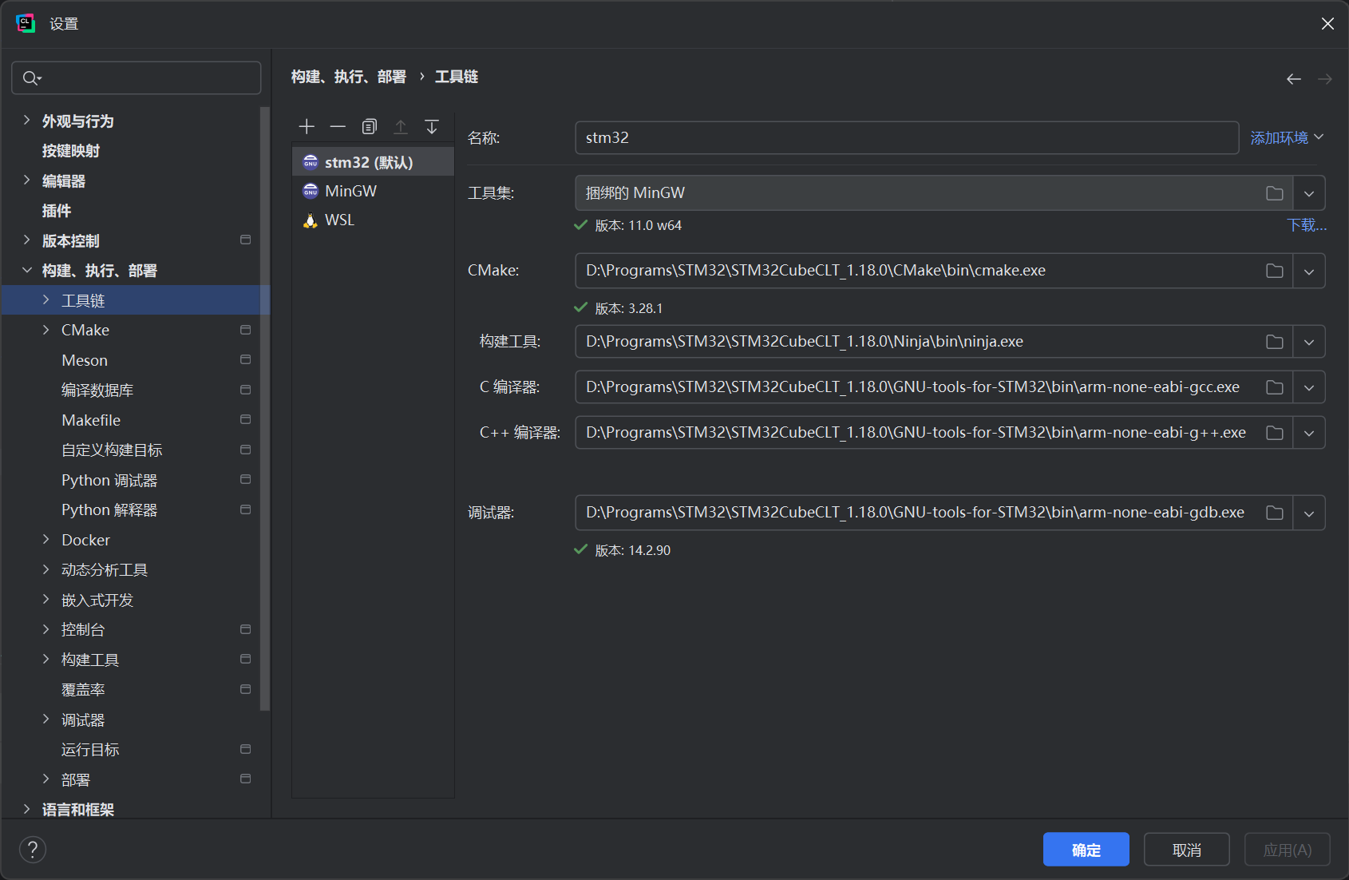Viewport: 1349px width, 880px height.
Task: Click the search magnifier icon
Action: (x=31, y=78)
